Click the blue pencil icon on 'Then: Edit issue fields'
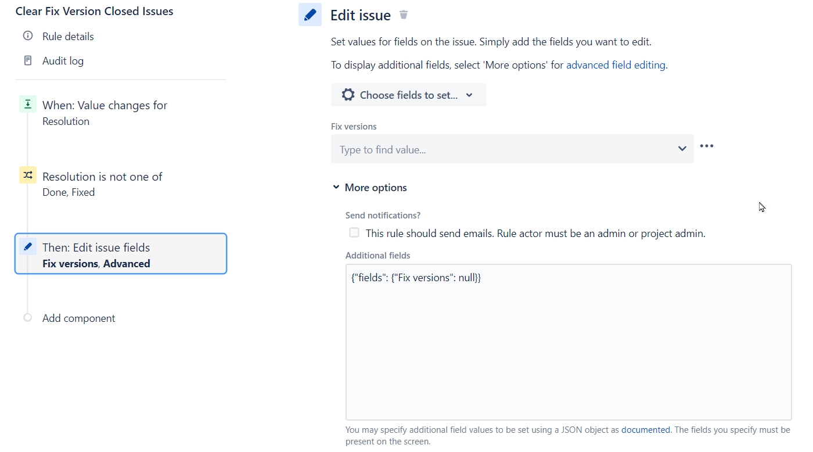The width and height of the screenshot is (813, 452). pyautogui.click(x=28, y=246)
